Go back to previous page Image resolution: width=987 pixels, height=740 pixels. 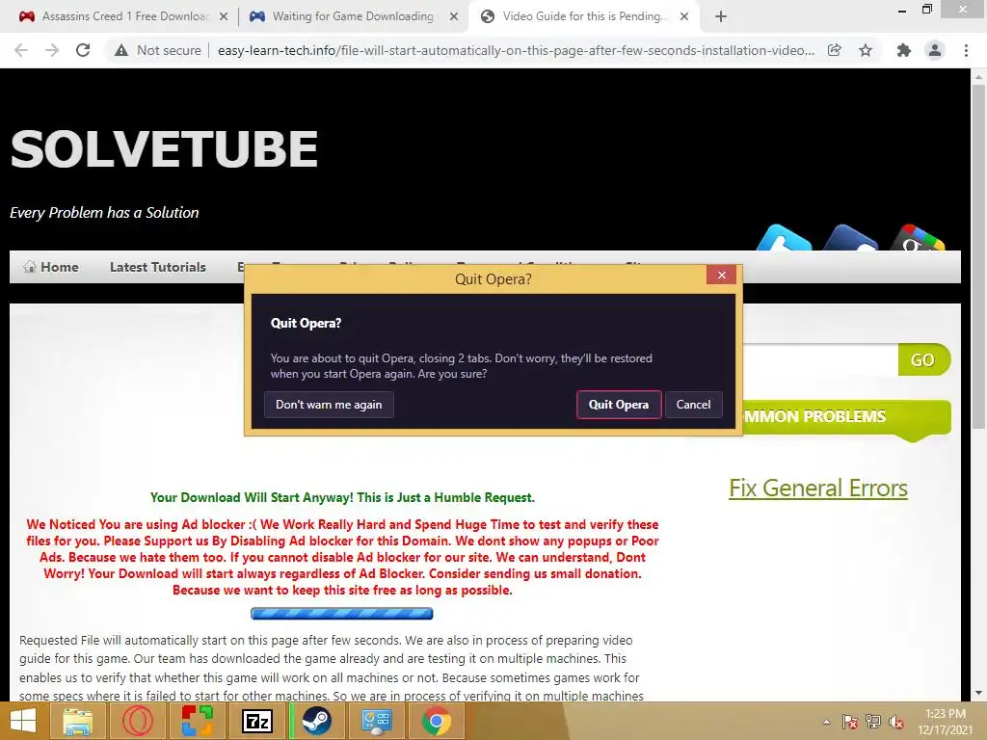click(x=21, y=50)
